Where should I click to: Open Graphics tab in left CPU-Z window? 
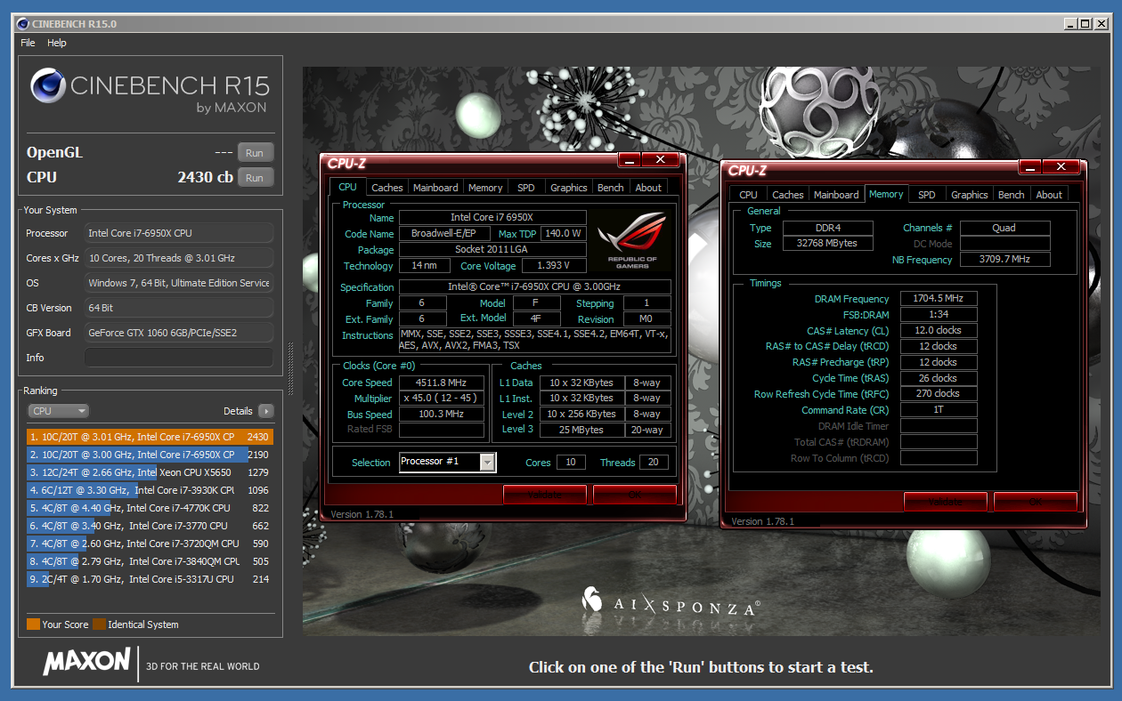coord(568,188)
